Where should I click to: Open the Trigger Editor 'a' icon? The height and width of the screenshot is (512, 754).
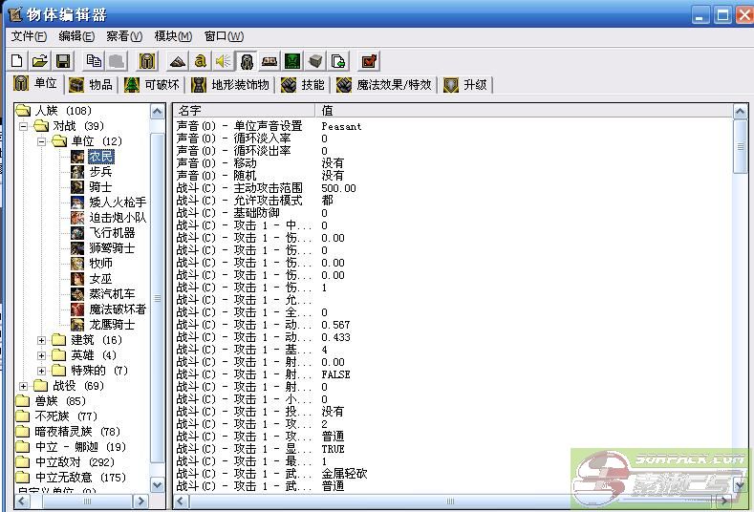(x=200, y=61)
